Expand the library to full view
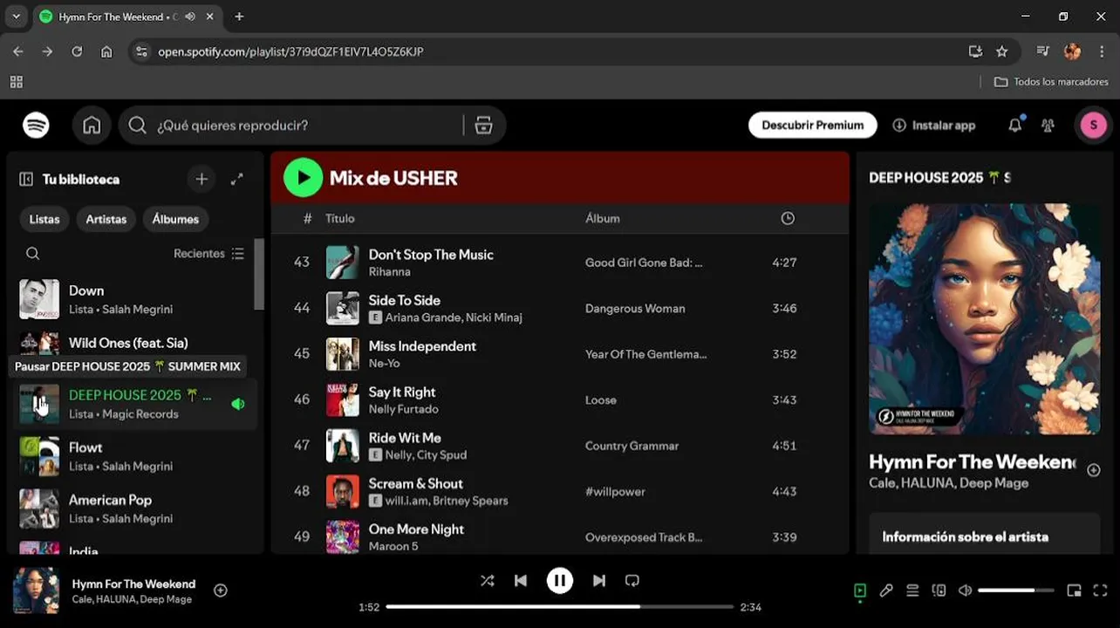Viewport: 1120px width, 628px height. click(236, 179)
